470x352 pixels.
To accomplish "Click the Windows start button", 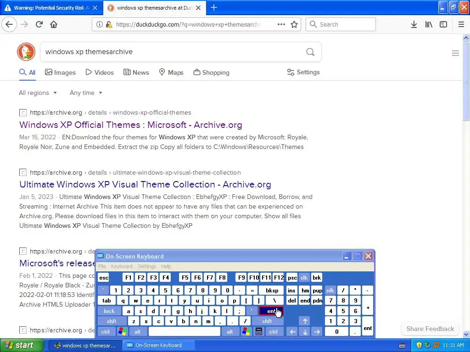I will 22,345.
